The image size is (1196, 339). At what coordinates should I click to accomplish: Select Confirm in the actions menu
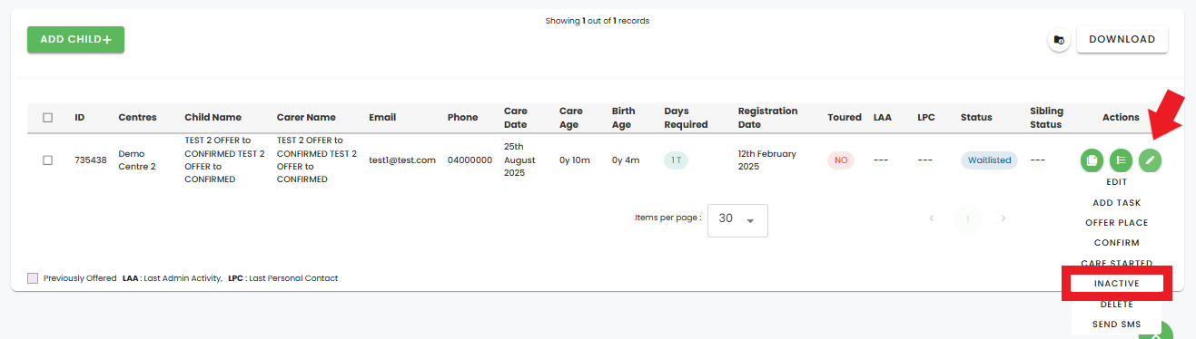click(1117, 243)
